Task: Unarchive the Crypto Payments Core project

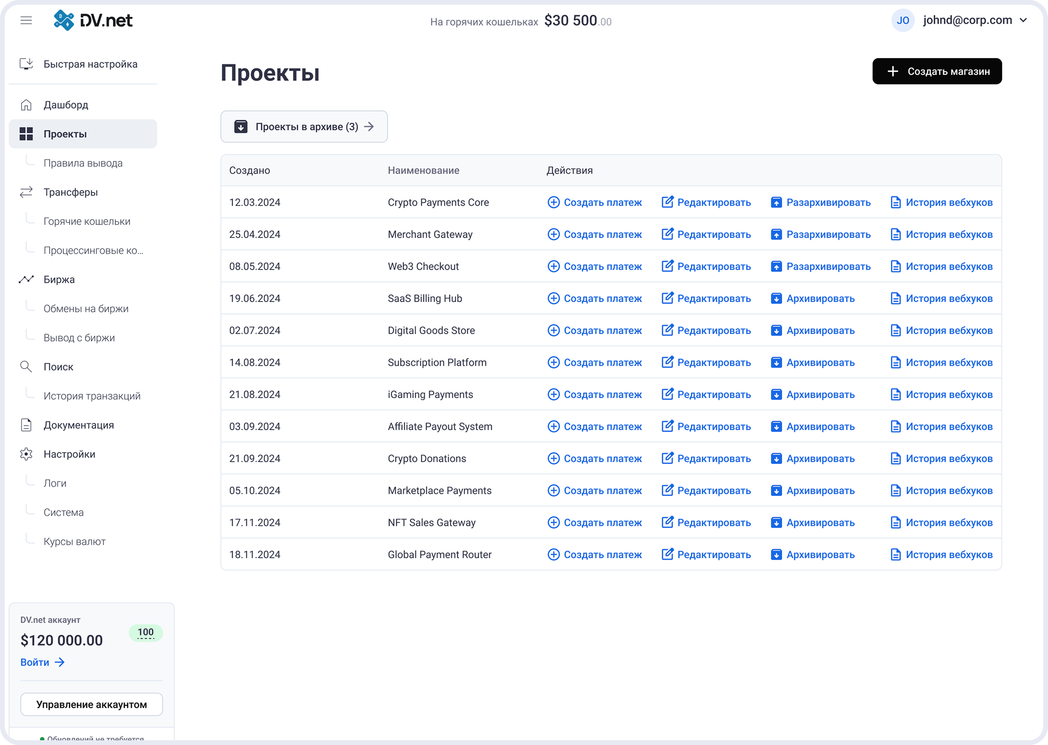Action: (x=820, y=202)
